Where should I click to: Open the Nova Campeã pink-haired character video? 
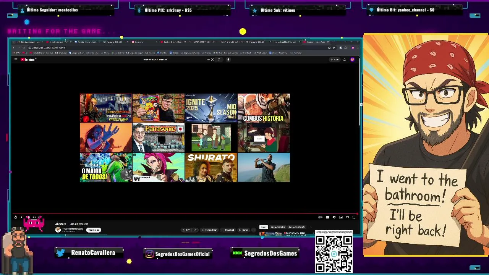pos(159,168)
